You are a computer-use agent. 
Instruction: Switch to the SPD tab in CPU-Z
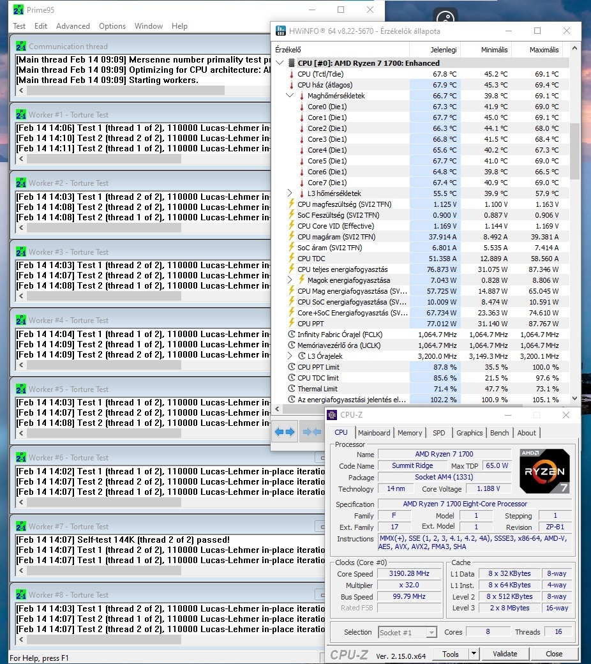(x=438, y=433)
